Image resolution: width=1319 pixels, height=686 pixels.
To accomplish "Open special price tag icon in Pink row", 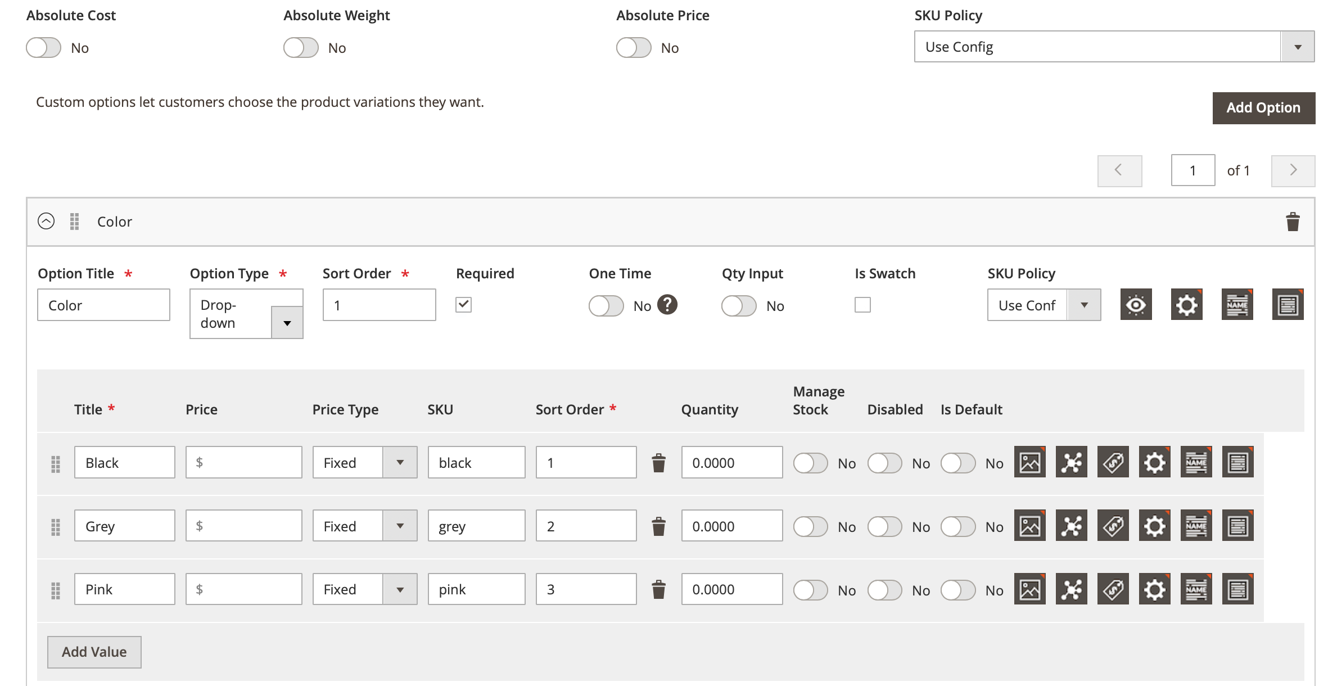I will 1113,589.
